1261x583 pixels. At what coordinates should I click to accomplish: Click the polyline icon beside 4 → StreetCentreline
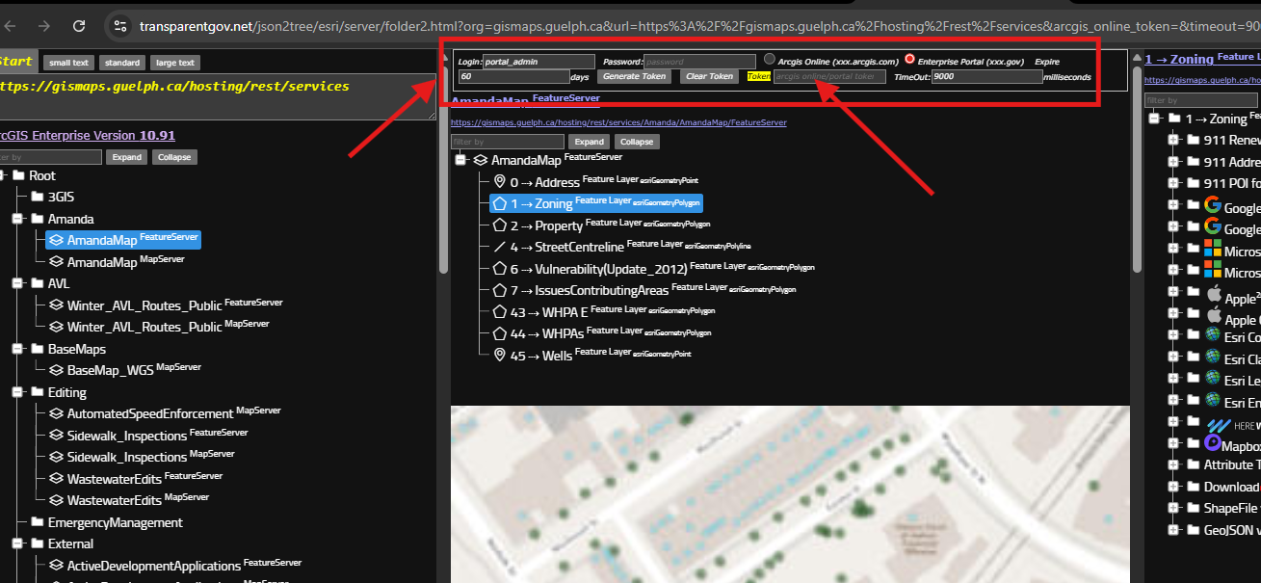pyautogui.click(x=499, y=247)
